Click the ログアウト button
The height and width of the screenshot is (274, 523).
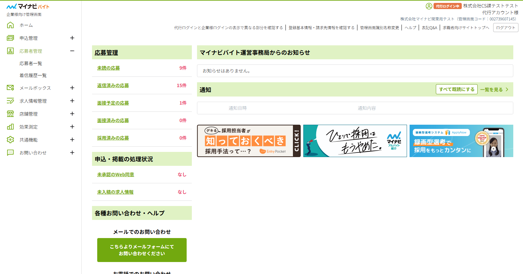(x=506, y=28)
